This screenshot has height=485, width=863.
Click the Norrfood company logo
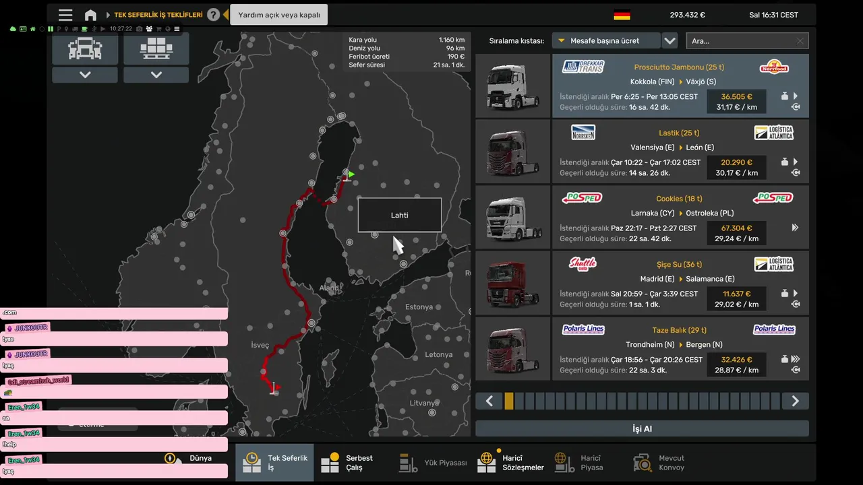773,67
